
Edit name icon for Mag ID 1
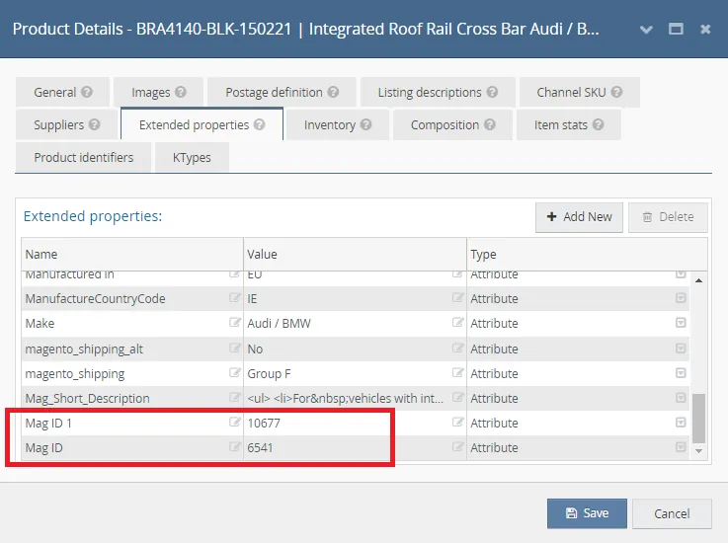[235, 422]
